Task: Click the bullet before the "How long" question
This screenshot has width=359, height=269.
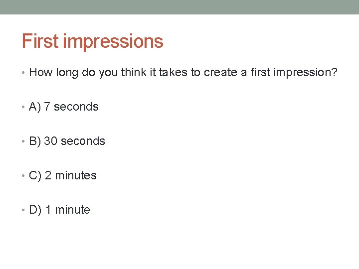Action: [x=23, y=73]
